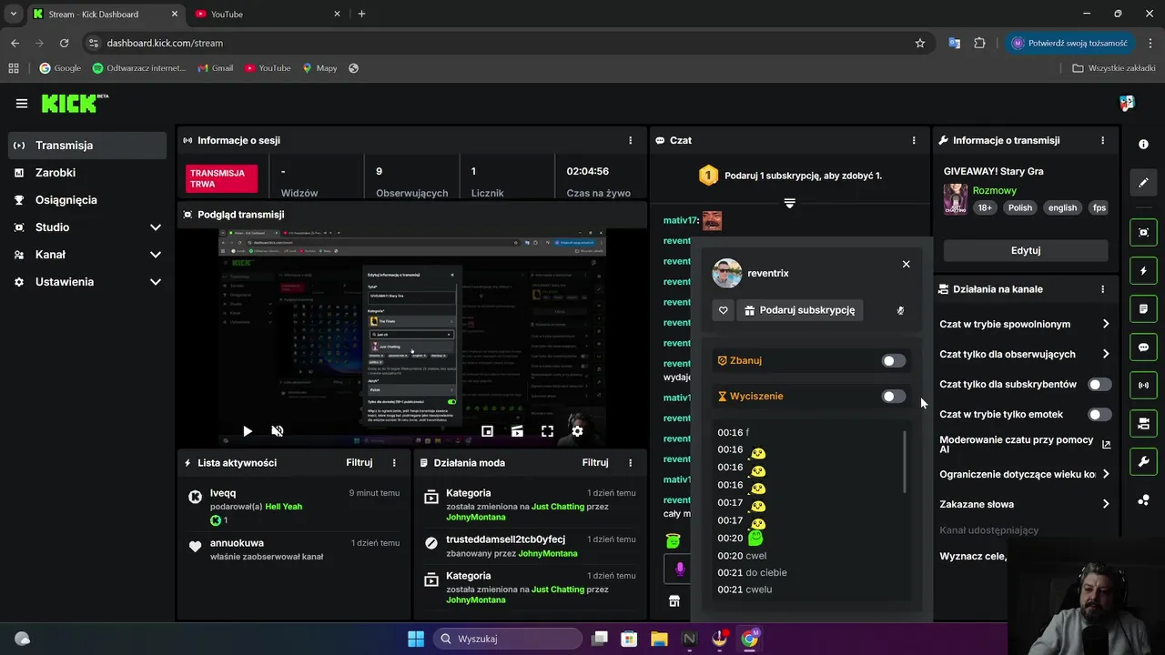Click Filtruj in Działania moda
The image size is (1165, 655).
tap(595, 463)
